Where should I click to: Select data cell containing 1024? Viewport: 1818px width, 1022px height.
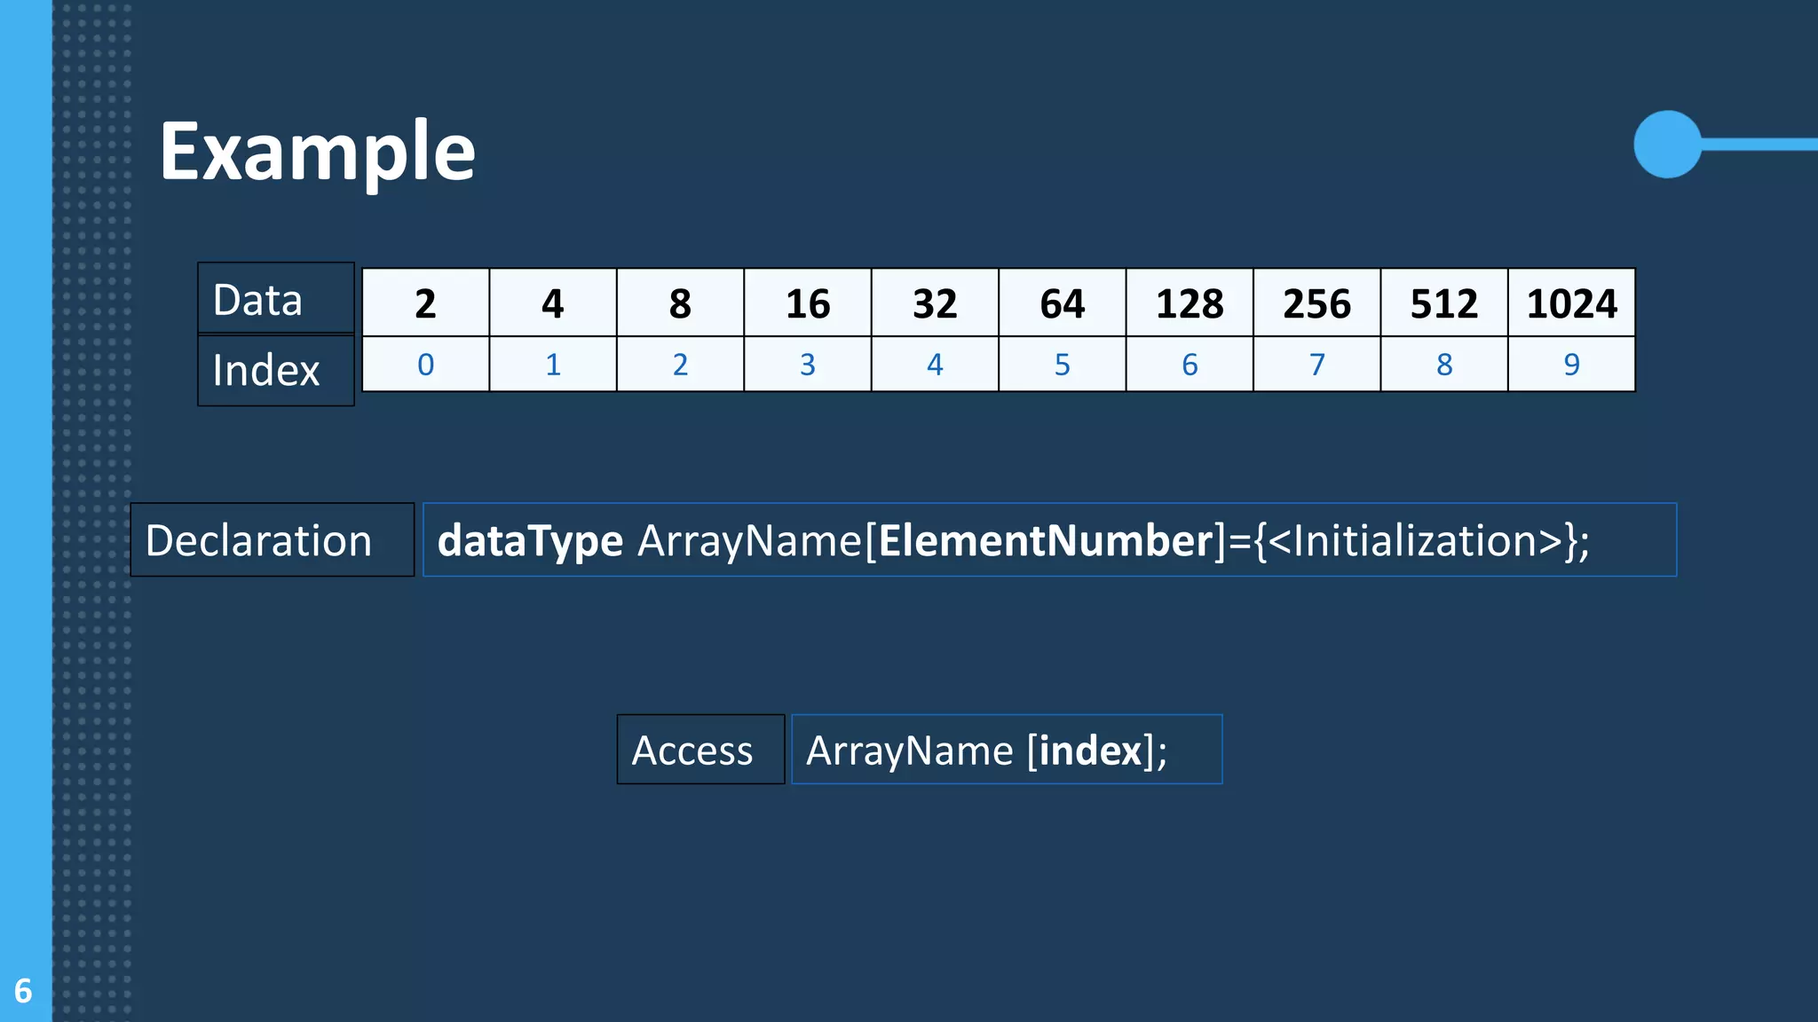[1571, 303]
